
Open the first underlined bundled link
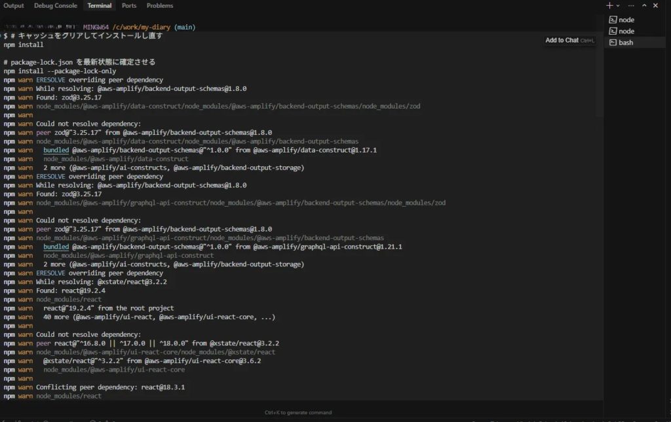pyautogui.click(x=56, y=150)
